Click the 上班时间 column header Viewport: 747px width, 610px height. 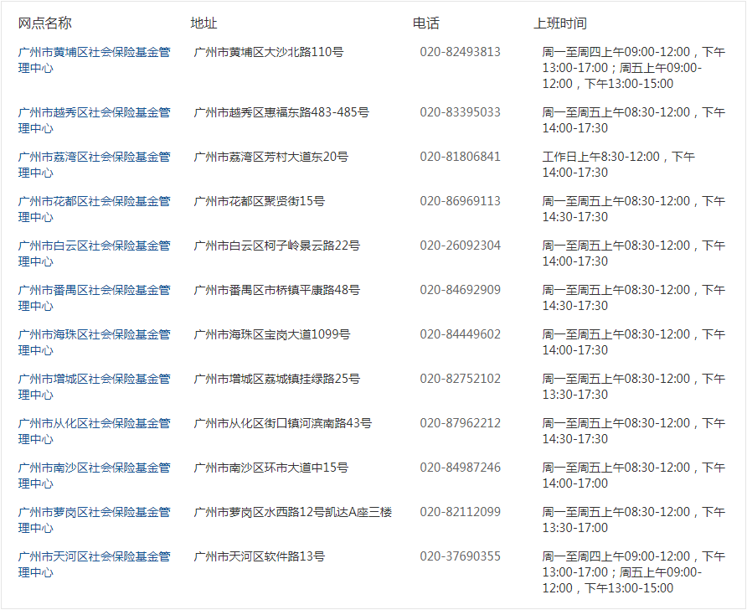(x=560, y=23)
